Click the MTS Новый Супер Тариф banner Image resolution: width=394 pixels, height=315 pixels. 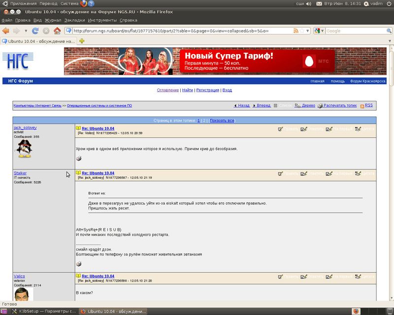[x=224, y=61]
